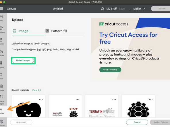The height and width of the screenshot is (127, 170).
Task: Open the notifications bell
Action: (x=103, y=9)
